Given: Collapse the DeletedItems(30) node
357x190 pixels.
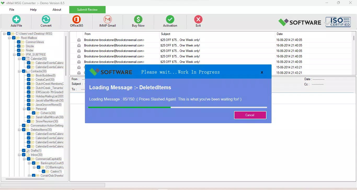Looking at the screenshot, I should click(19, 130).
